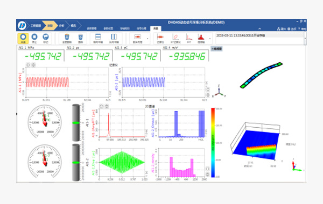Click the green marker on lower cylinder gauge
Viewport: 323px width, 204px height.
76,163
